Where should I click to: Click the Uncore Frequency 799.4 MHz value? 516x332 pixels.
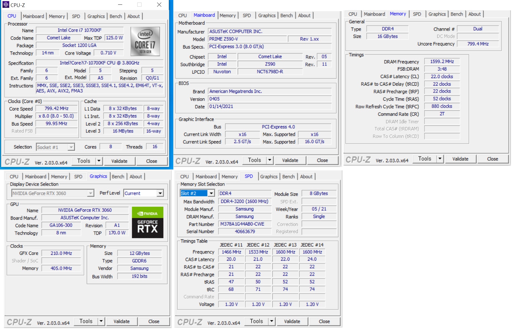point(478,44)
